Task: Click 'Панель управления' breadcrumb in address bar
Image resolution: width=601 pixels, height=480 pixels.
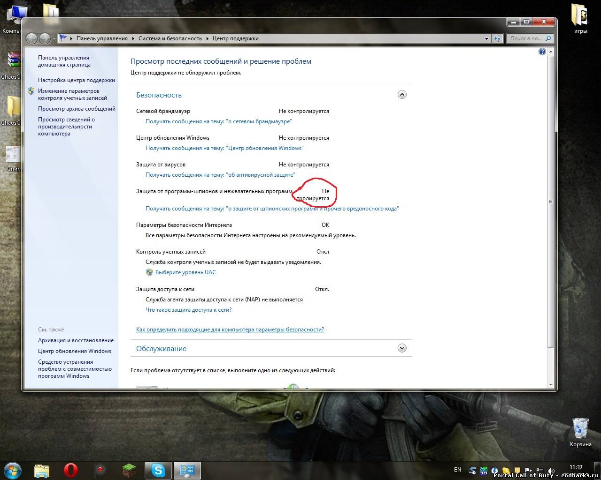Action: click(102, 38)
